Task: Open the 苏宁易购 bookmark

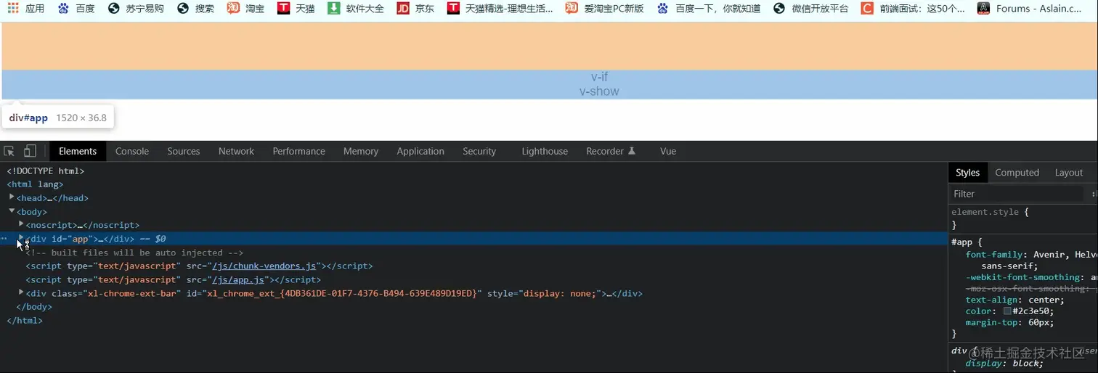Action: pos(136,9)
